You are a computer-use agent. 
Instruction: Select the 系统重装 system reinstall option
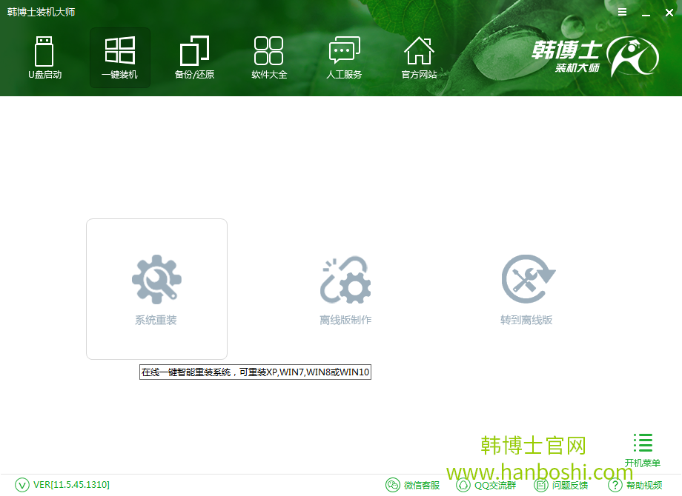(156, 289)
